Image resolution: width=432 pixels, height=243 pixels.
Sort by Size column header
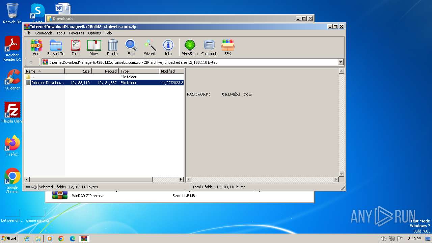click(x=78, y=71)
